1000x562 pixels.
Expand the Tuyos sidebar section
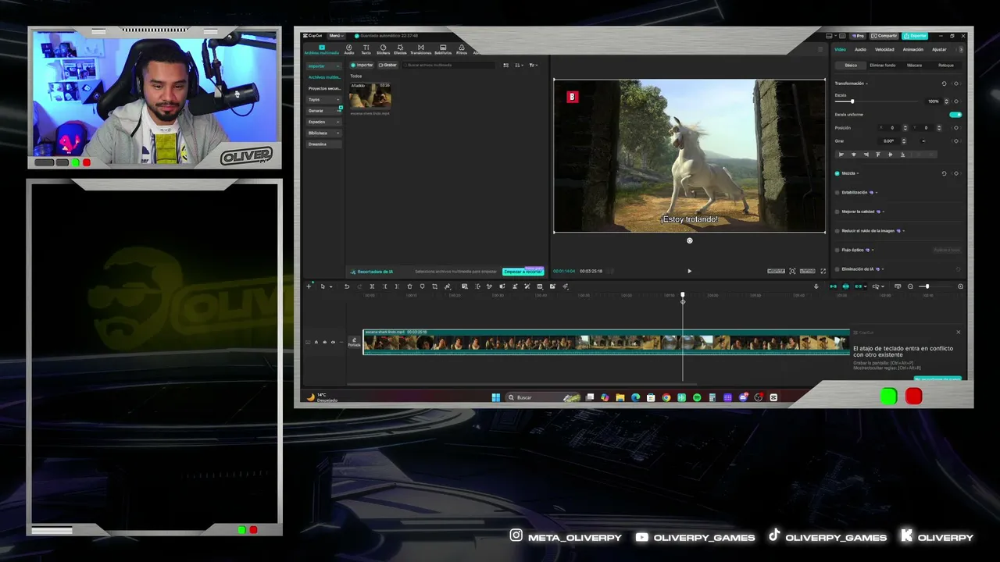(x=323, y=99)
